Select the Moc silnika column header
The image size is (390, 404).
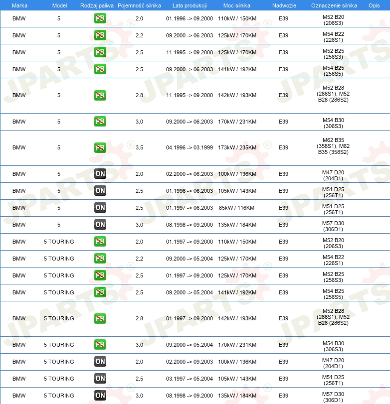[237, 5]
